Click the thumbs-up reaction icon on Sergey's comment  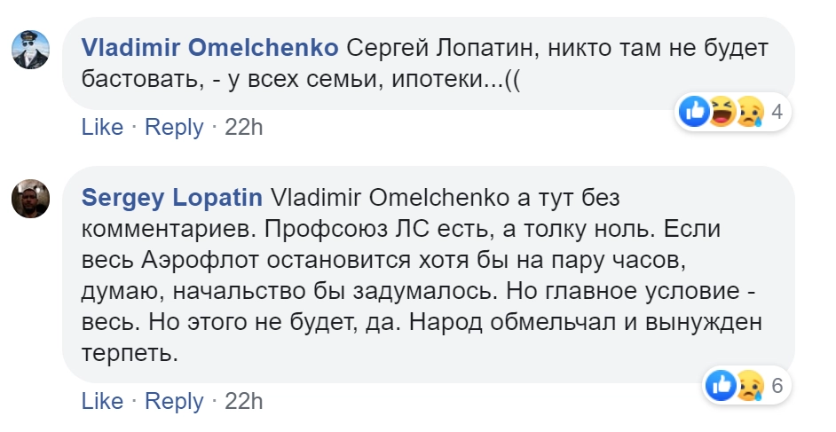tap(719, 386)
